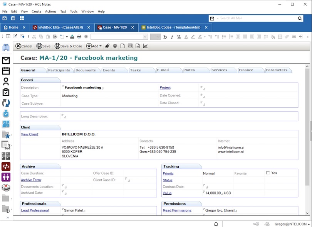Click the blank document icon in the action bar
Image resolution: width=312 pixels, height=227 pixels.
coord(122,46)
